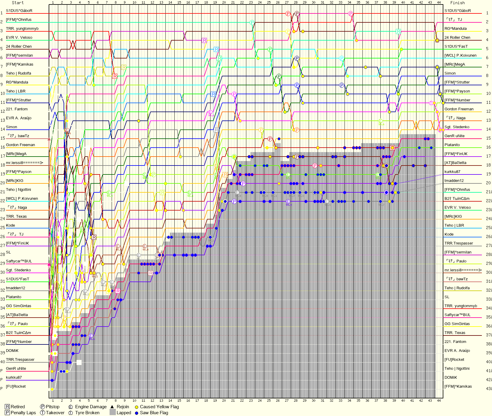Select TRR. yungtommyb in the Start column

22,29
